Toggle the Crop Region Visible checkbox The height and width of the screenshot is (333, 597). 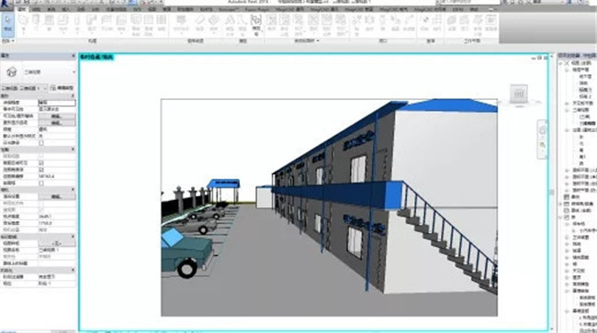41,163
